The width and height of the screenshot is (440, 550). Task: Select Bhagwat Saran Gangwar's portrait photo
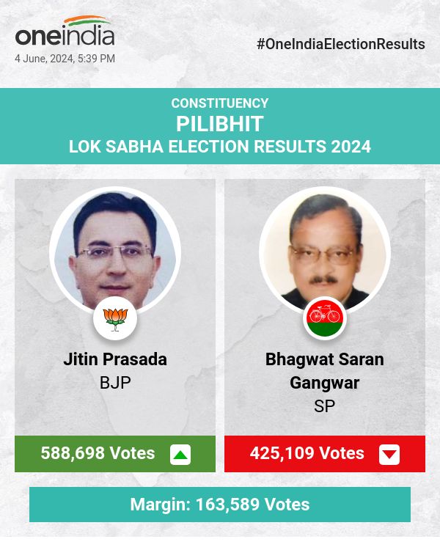pyautogui.click(x=325, y=249)
